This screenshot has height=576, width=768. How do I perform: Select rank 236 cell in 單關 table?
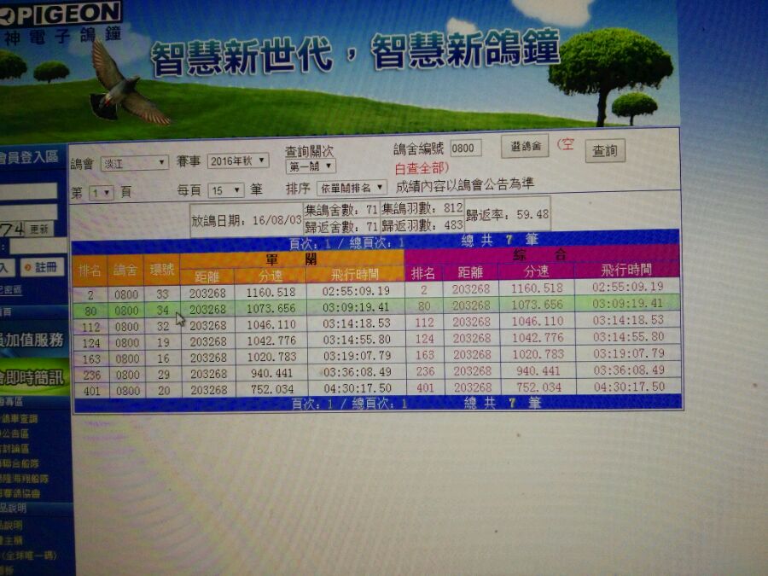pyautogui.click(x=91, y=375)
